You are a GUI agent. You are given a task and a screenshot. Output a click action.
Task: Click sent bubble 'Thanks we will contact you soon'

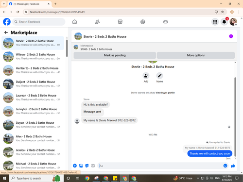coord(210,153)
